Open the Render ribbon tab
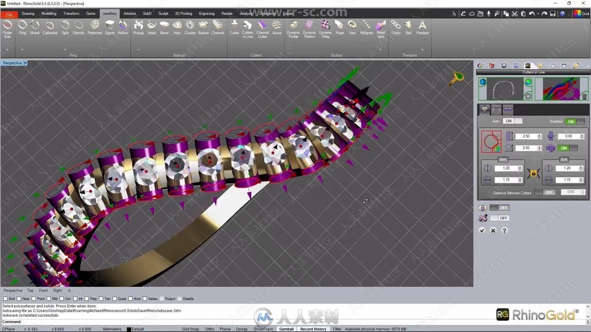591x332 pixels. [227, 13]
